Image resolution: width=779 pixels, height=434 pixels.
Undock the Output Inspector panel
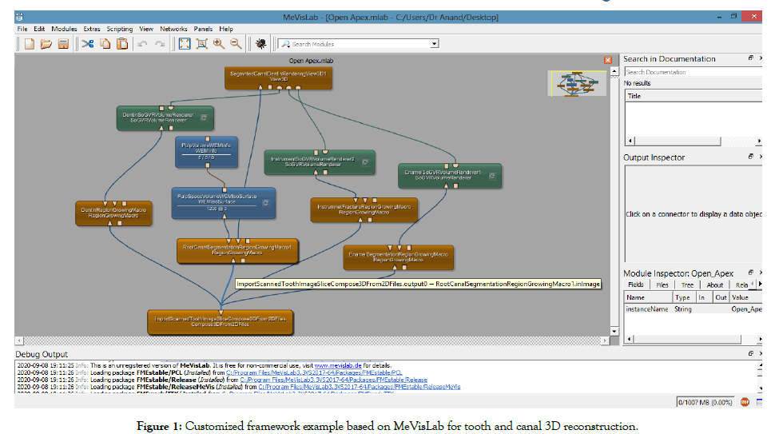click(751, 157)
